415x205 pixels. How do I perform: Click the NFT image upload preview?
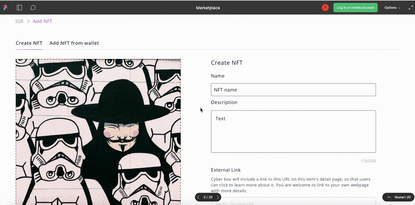tap(98, 132)
